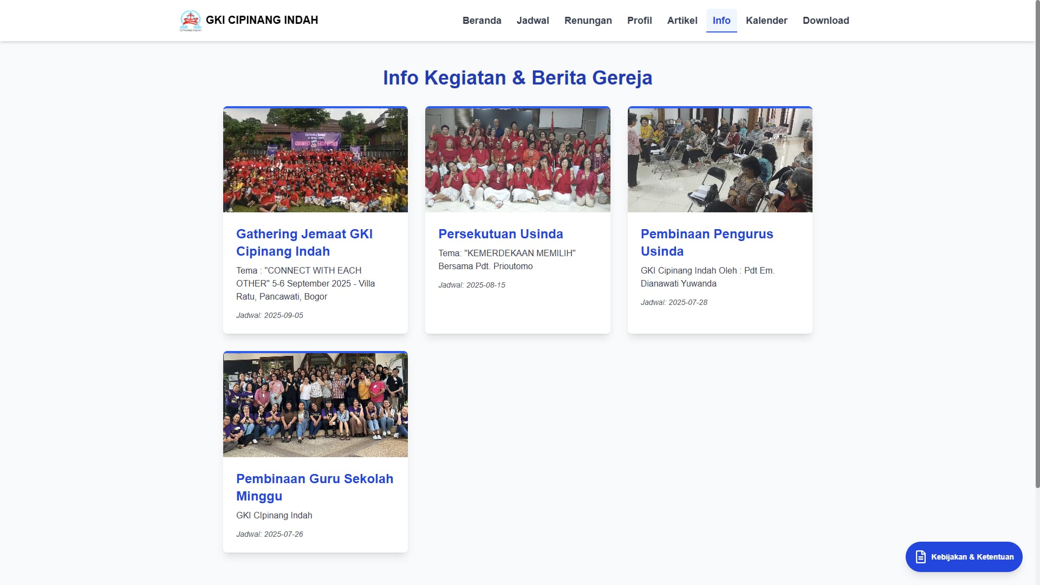Image resolution: width=1040 pixels, height=585 pixels.
Task: Open the Kalender page
Action: tap(766, 21)
